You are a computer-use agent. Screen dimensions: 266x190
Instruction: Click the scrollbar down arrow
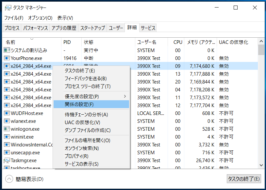tap(261, 165)
